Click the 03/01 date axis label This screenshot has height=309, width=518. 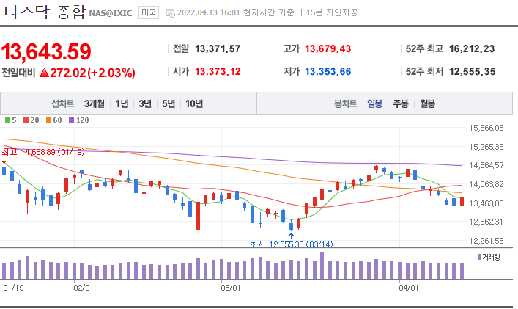coord(231,288)
